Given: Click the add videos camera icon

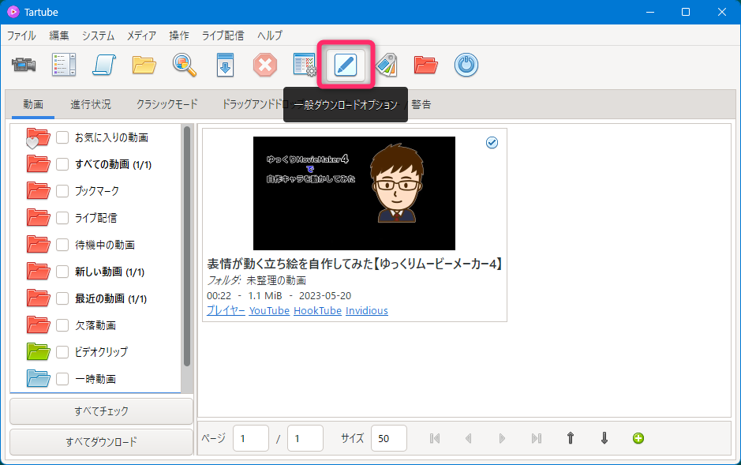Looking at the screenshot, I should [24, 65].
